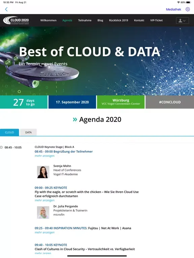Click the 09:40 - 10:05 KEYNOTE heading

(x=51, y=245)
